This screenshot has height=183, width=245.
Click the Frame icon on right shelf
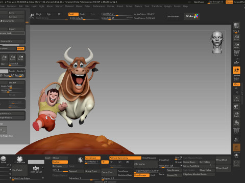[x=236, y=99]
